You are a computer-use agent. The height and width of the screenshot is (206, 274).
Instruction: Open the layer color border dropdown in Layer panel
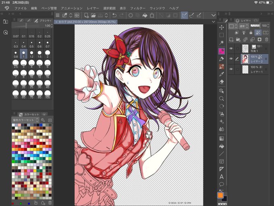233,26
